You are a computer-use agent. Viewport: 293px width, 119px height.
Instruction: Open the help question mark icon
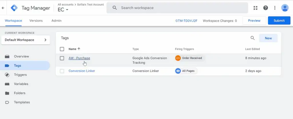coord(266,8)
